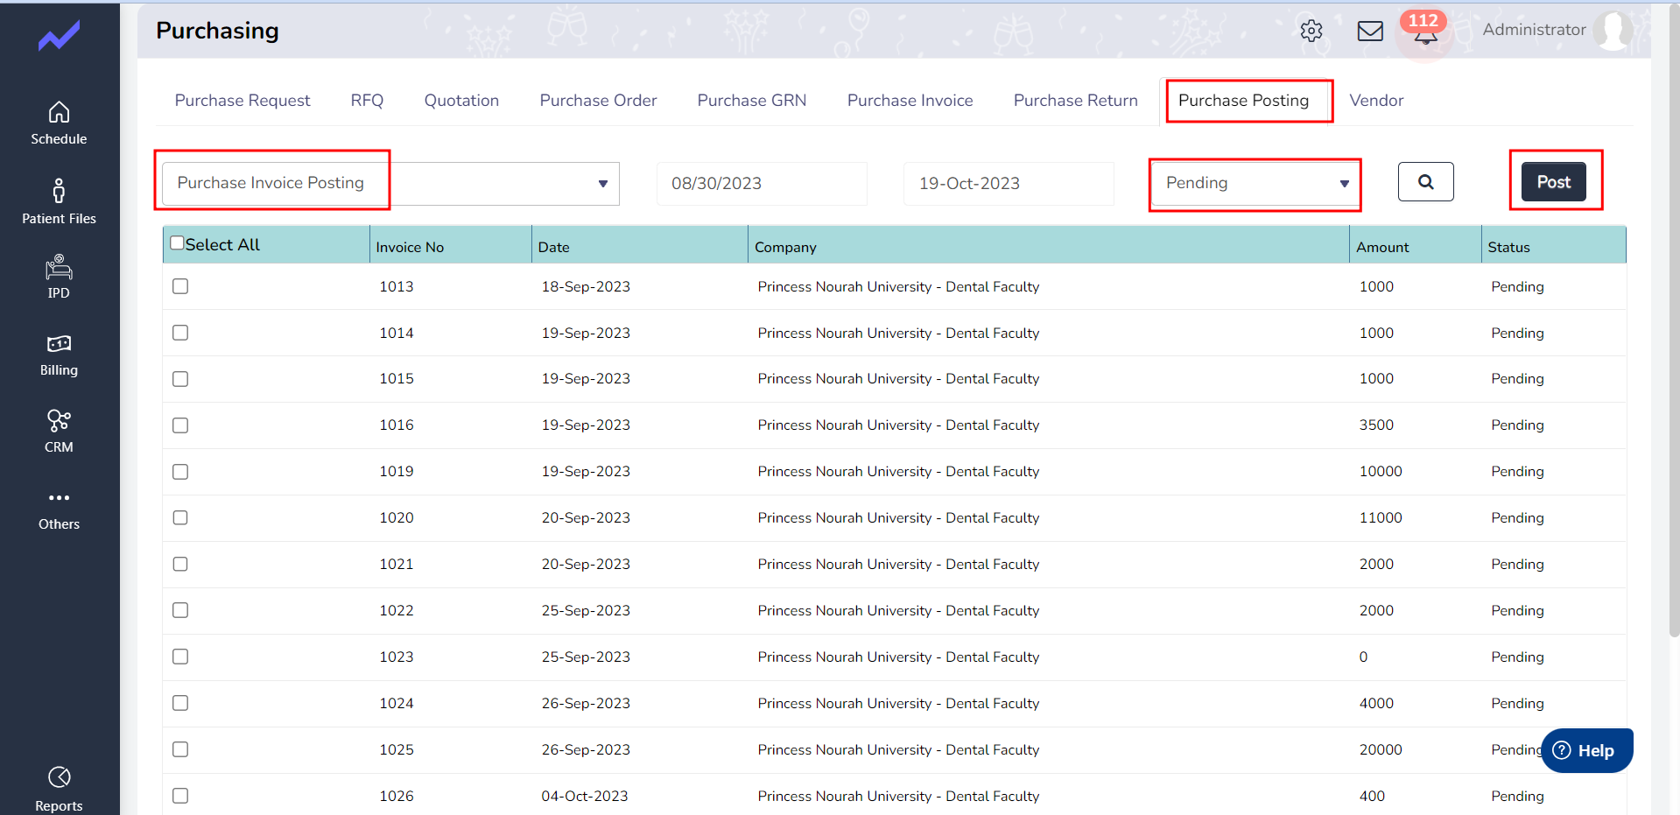1680x815 pixels.
Task: Click the search magnifier button
Action: click(x=1425, y=182)
